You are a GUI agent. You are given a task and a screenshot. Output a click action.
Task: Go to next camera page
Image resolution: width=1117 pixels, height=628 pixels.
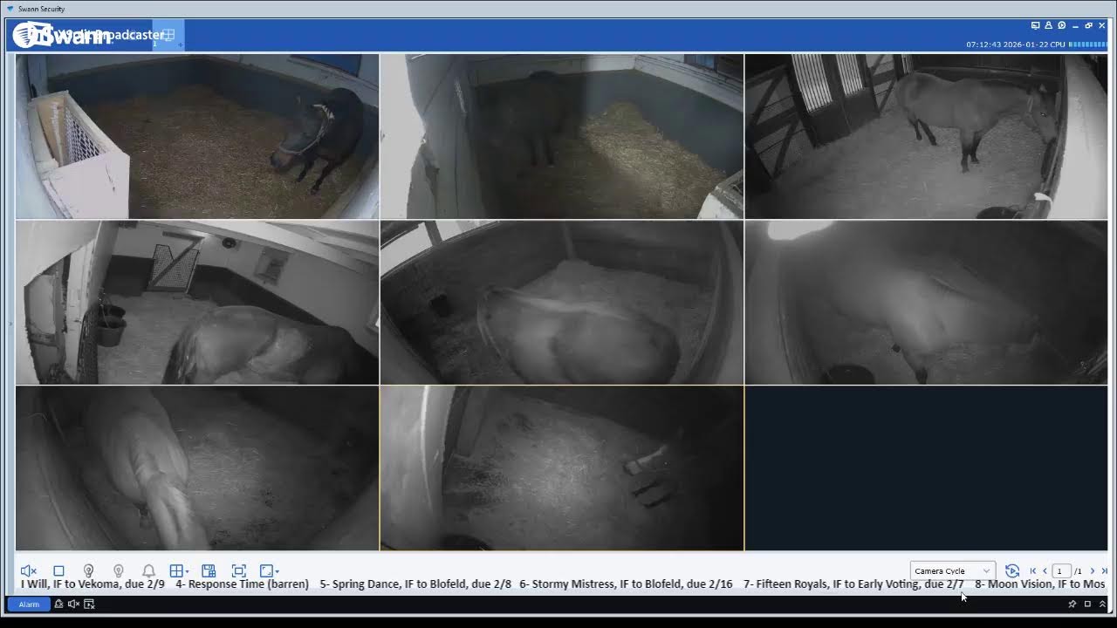pyautogui.click(x=1092, y=571)
